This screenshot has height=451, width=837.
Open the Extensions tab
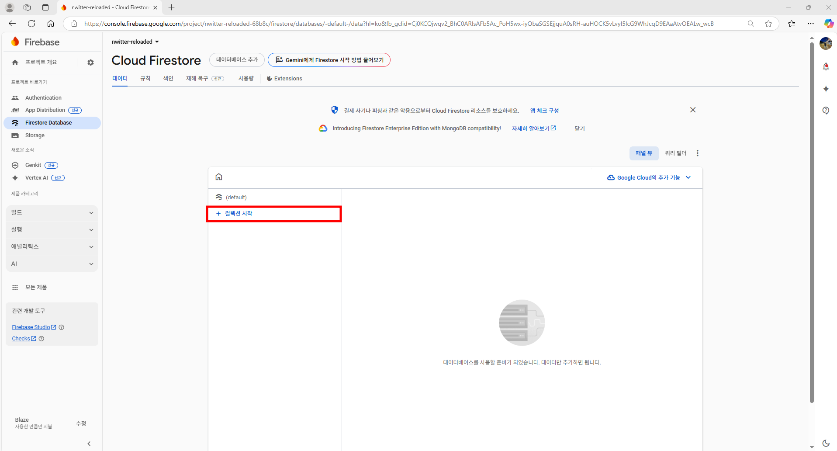(284, 79)
